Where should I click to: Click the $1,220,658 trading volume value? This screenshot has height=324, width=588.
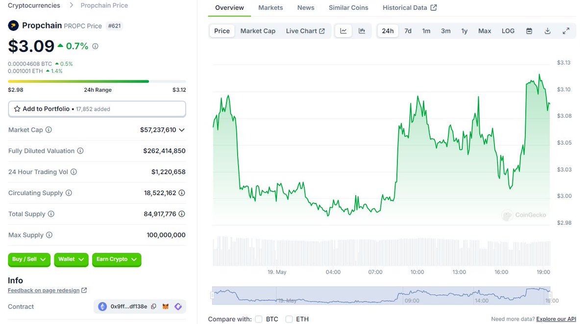(168, 172)
